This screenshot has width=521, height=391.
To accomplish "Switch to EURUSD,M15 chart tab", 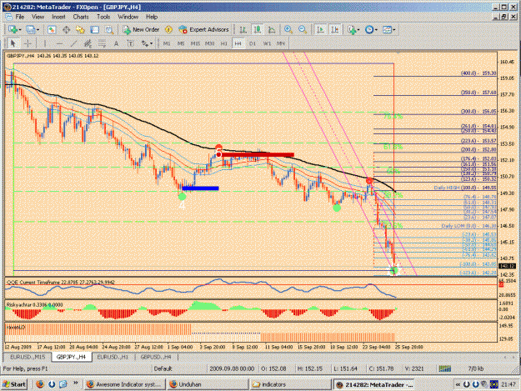I will (28, 357).
